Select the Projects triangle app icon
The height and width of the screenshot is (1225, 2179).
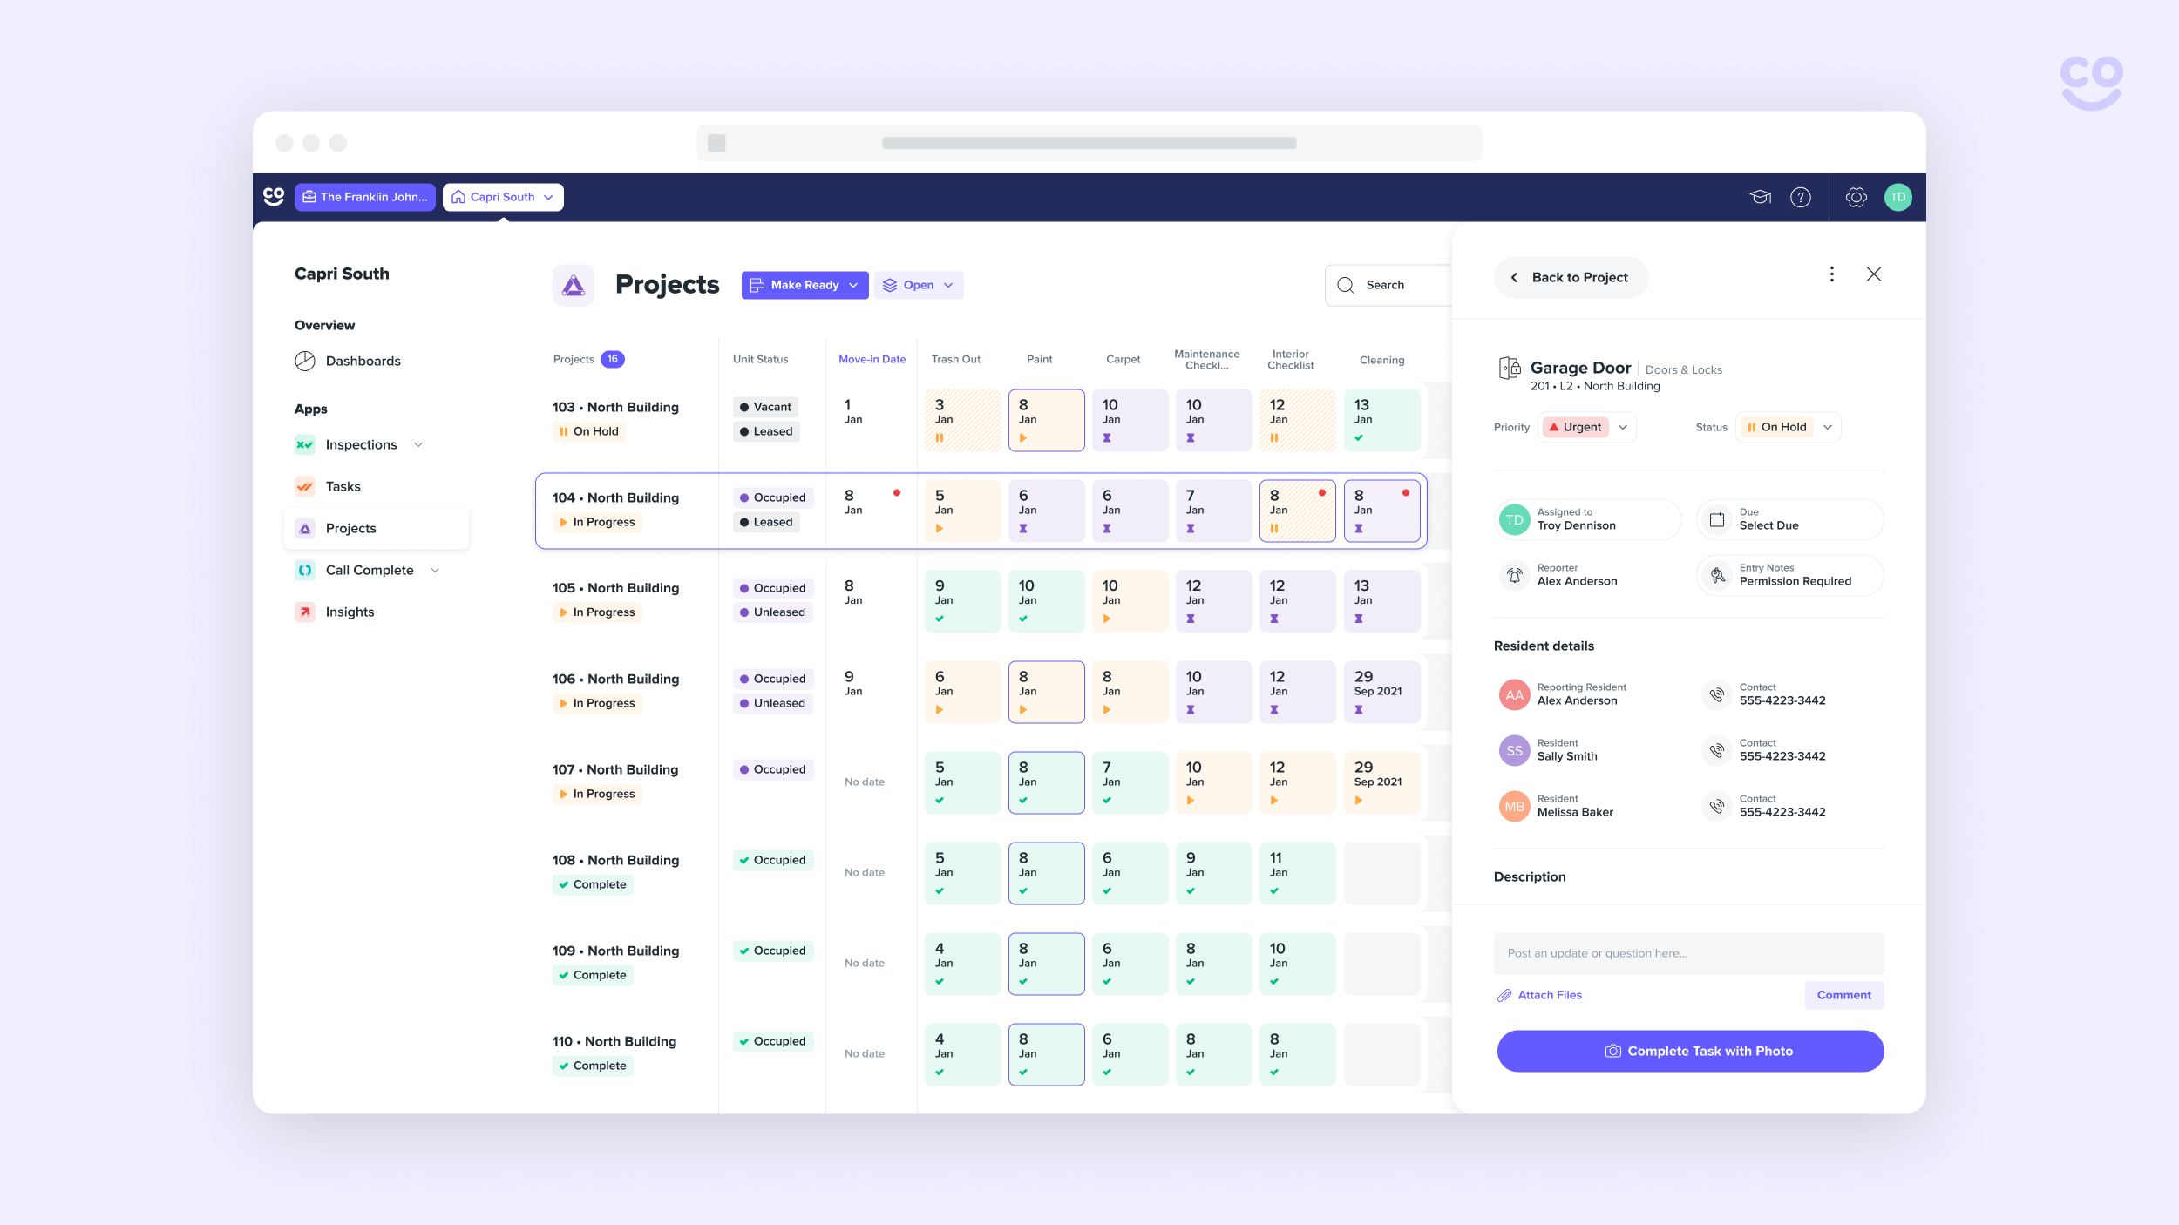[x=305, y=528]
